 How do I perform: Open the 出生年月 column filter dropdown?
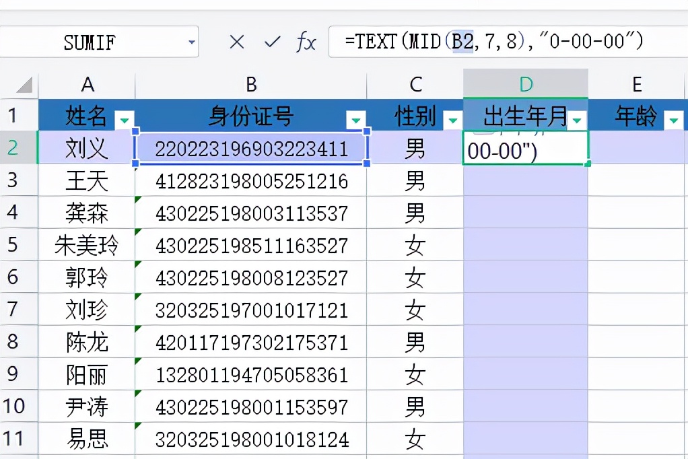point(578,119)
